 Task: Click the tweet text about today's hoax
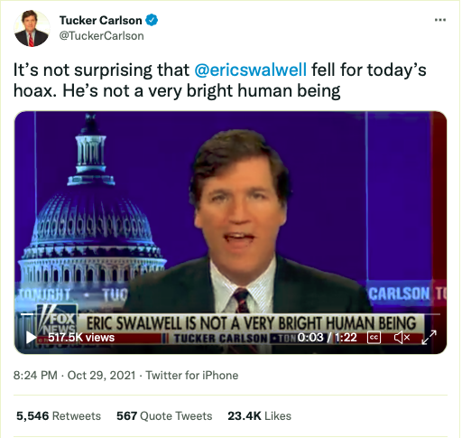220,80
